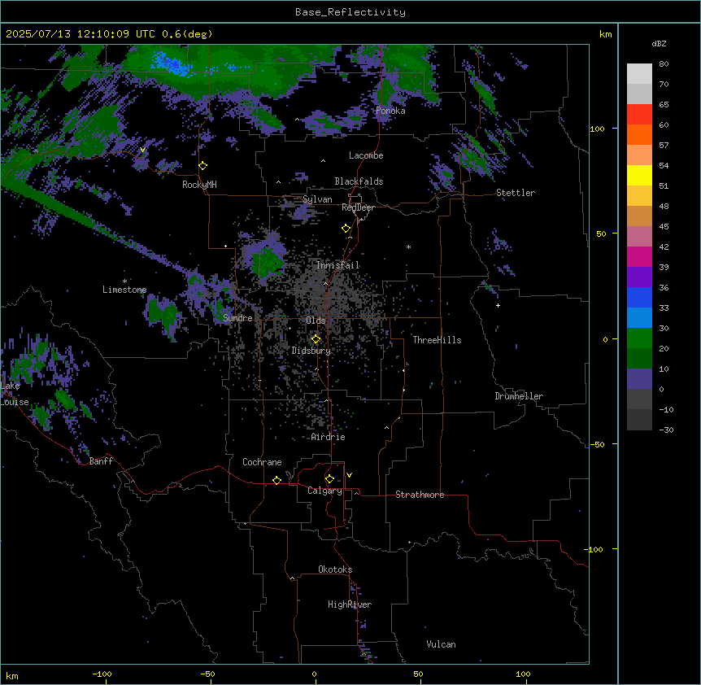Click the 80 value on the dBZ scale
Image resolution: width=701 pixels, height=685 pixels.
click(x=664, y=64)
